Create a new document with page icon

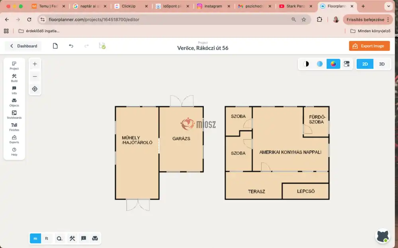(55, 46)
